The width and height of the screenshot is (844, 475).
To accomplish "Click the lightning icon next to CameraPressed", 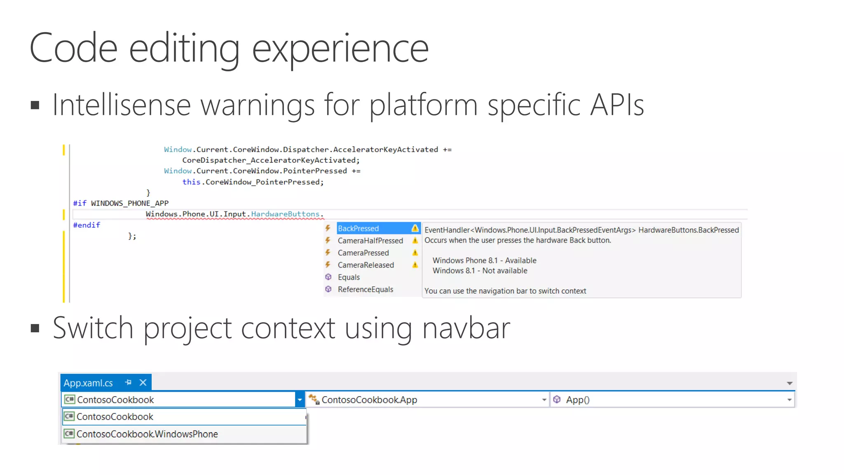I will point(328,252).
